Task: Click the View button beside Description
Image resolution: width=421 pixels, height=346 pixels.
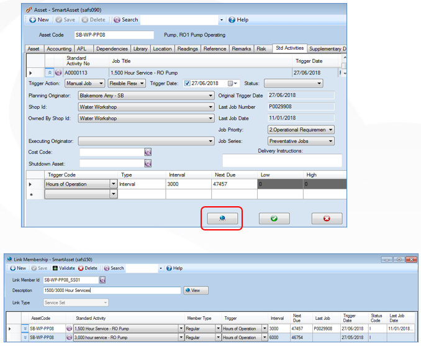Action: 196,290
